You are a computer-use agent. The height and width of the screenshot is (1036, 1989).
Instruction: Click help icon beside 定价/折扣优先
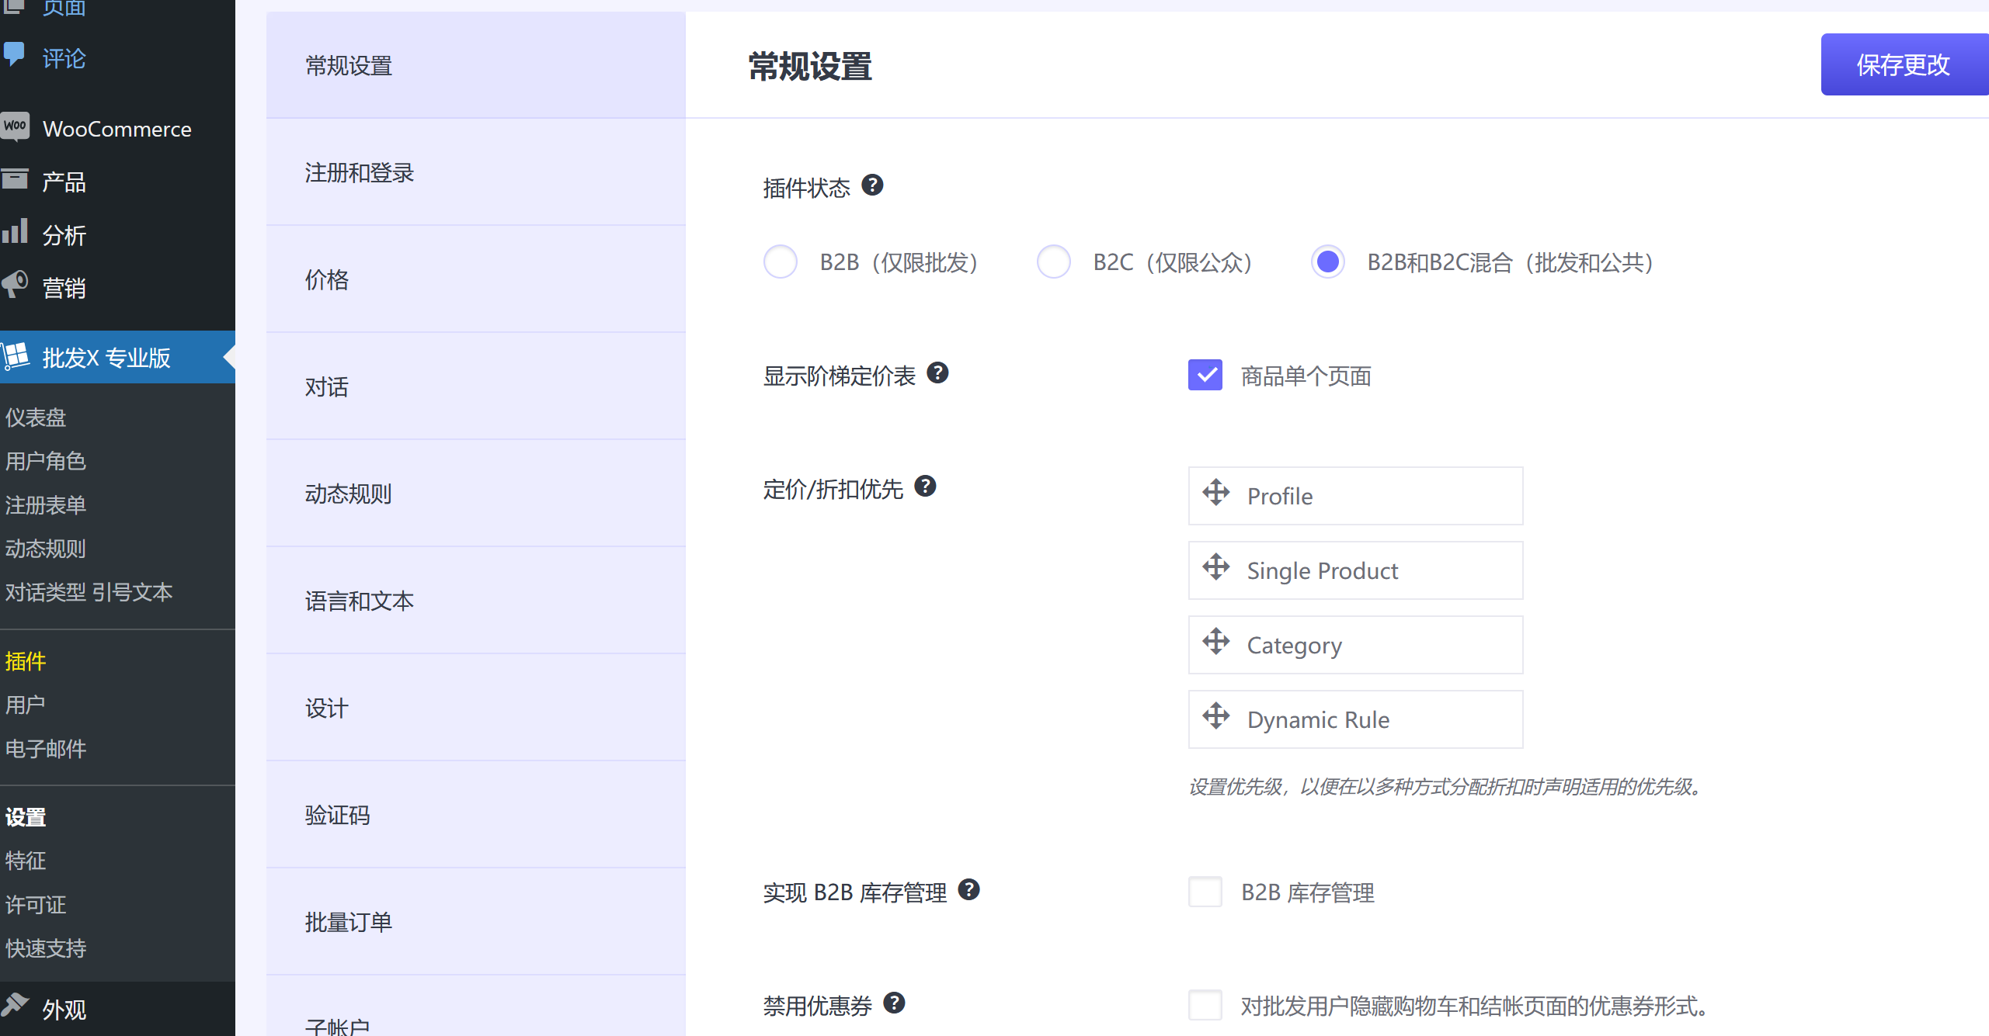pos(925,487)
